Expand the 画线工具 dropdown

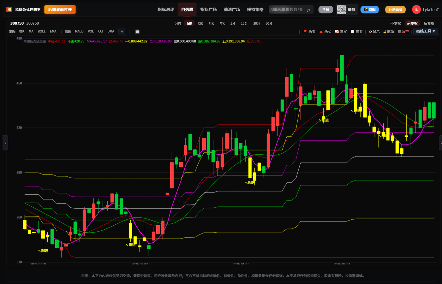click(425, 31)
